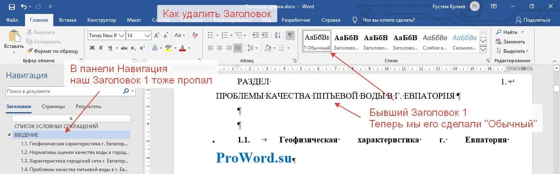Switch to the Вставка ribbon tab
The width and height of the screenshot is (560, 174).
coord(68,20)
